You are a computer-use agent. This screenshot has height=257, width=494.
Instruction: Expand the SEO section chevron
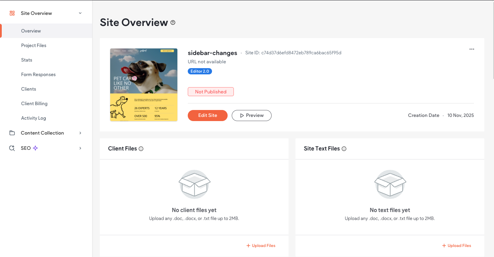[x=80, y=148]
